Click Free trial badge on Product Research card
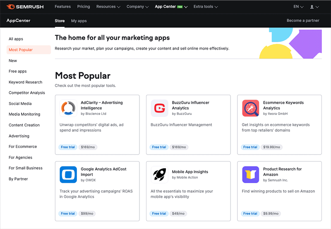This screenshot has width=331, height=229. pos(250,214)
